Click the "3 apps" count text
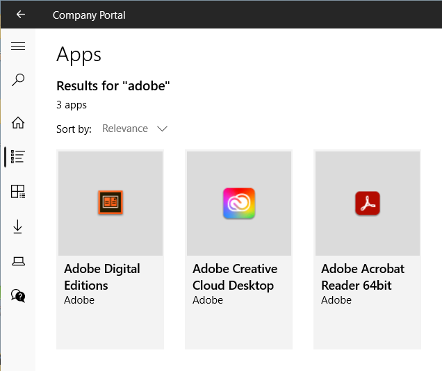Viewport: 442px width, 371px height. coord(72,105)
